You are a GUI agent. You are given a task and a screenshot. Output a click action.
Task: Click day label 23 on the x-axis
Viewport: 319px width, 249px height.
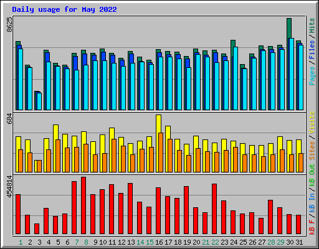(224, 242)
